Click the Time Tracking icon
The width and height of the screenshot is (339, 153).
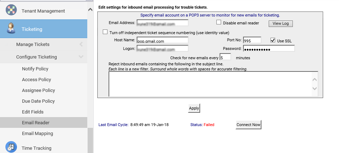coord(11,147)
